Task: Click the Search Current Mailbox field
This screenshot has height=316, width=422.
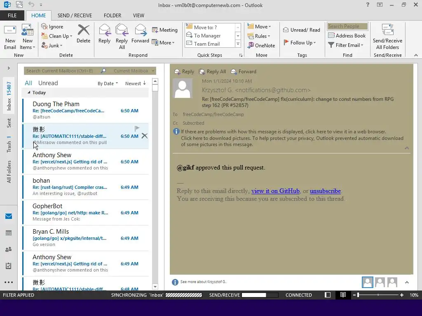Action: (63, 71)
